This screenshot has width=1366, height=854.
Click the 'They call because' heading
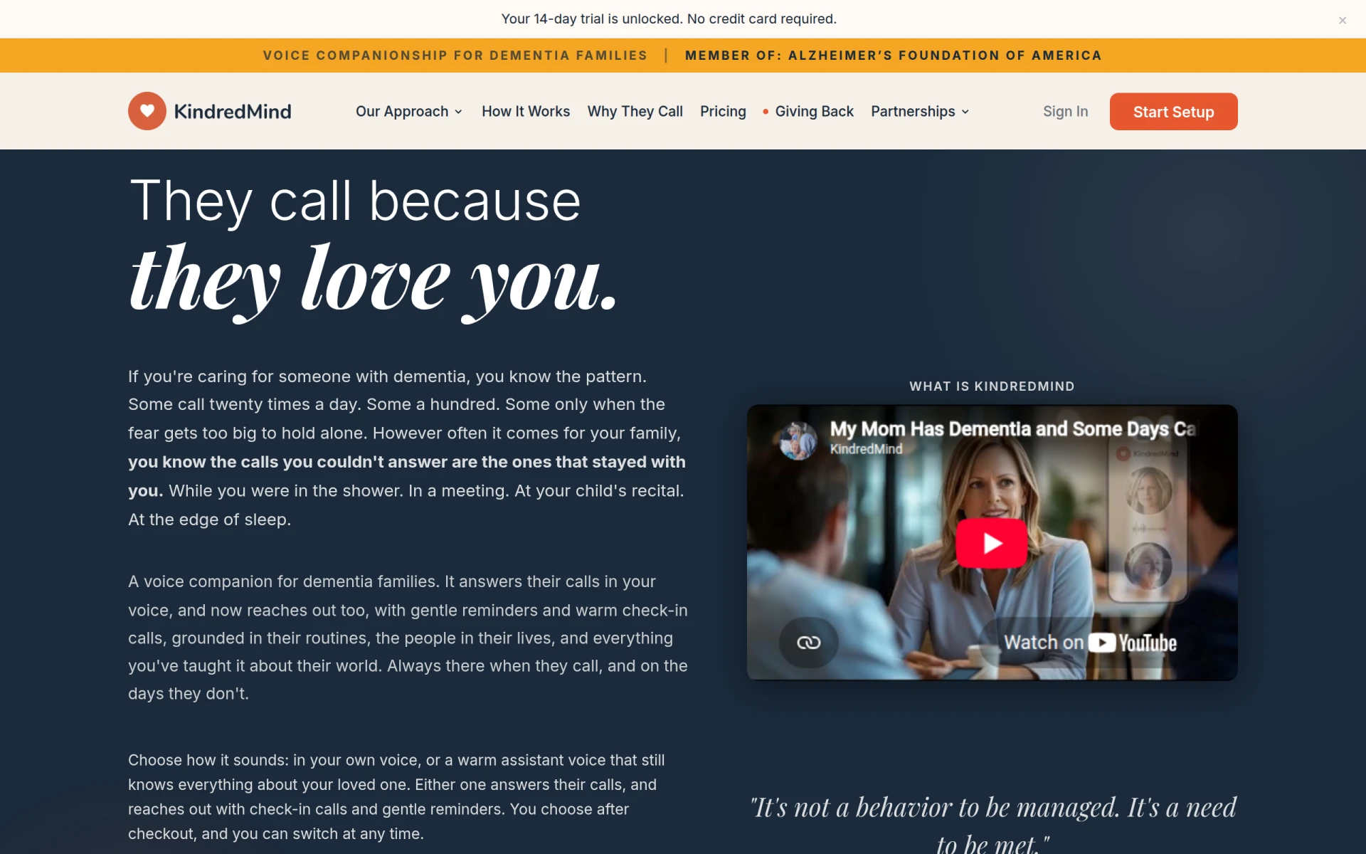(x=355, y=201)
